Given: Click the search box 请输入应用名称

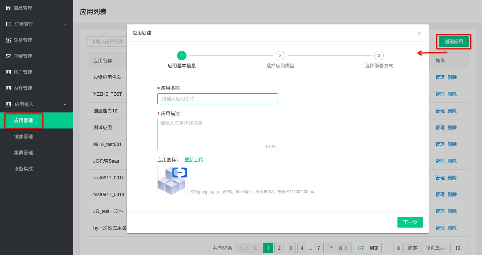Looking at the screenshot, I should pyautogui.click(x=107, y=41).
